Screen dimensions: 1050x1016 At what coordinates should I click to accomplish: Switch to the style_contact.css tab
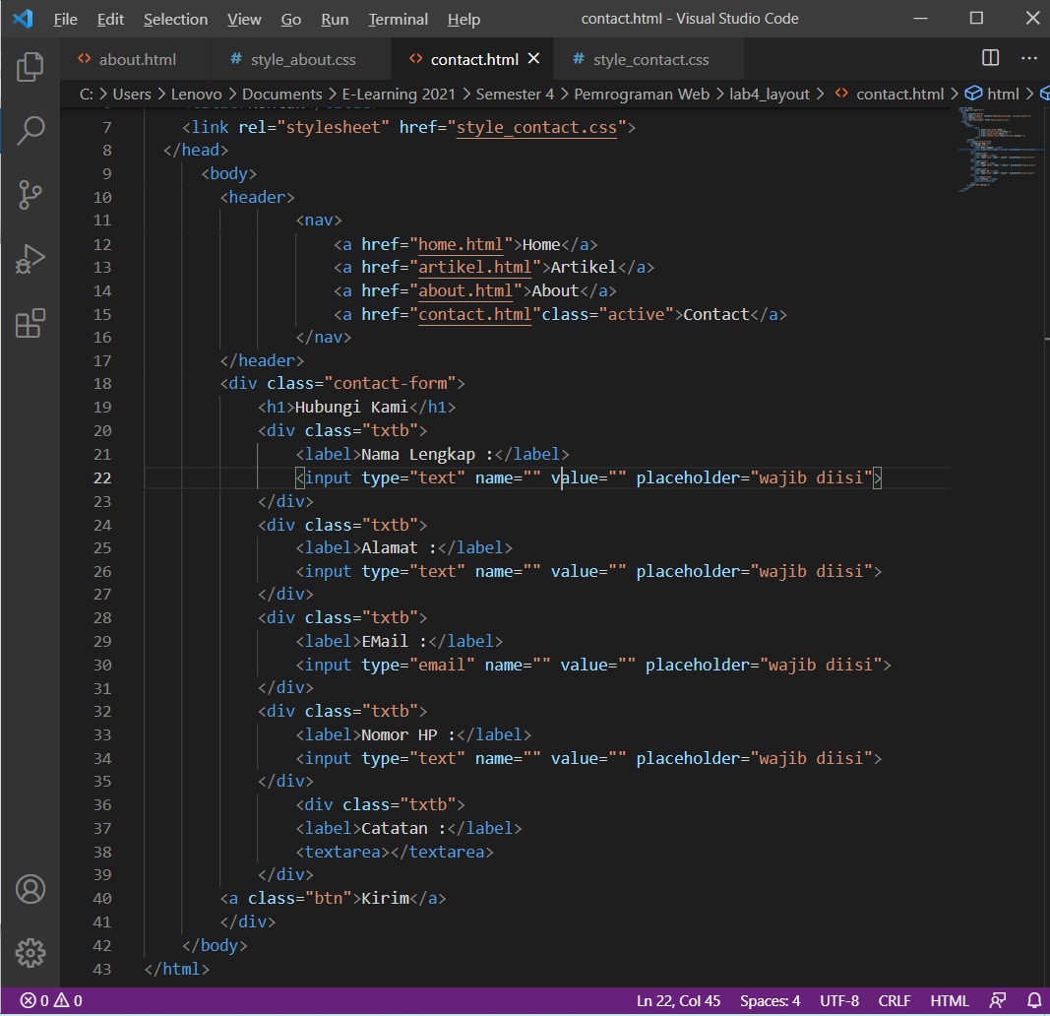650,60
